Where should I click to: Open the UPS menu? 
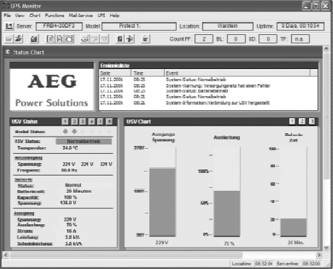102,16
